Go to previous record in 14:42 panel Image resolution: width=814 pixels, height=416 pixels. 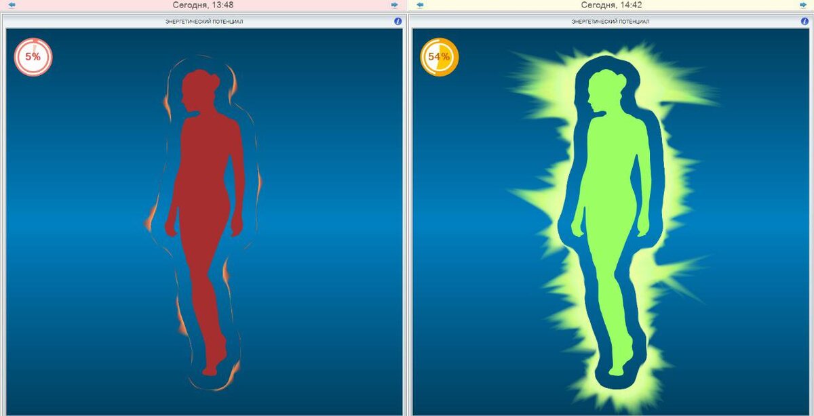(x=420, y=5)
